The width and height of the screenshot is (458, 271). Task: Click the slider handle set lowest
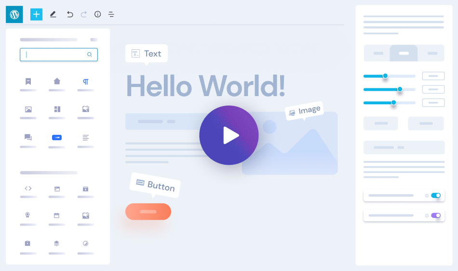(x=385, y=76)
